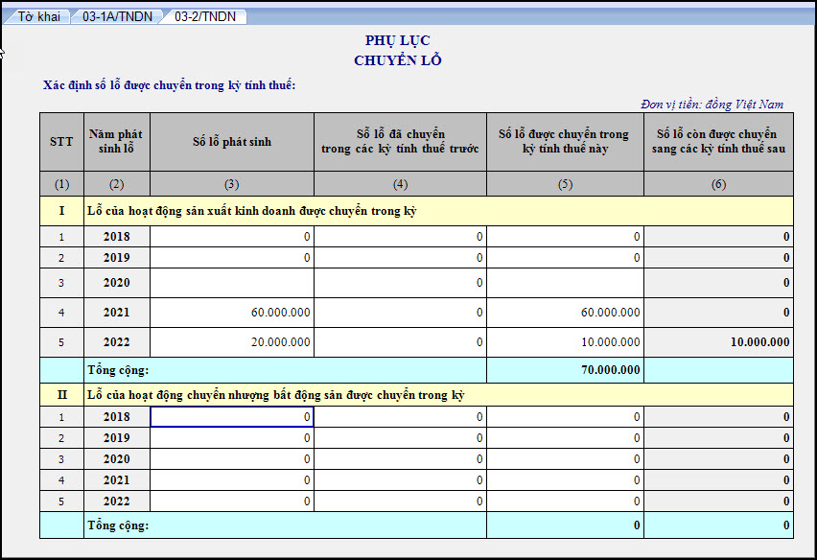Select 60.000.000 transferred this period for 2021

point(565,313)
